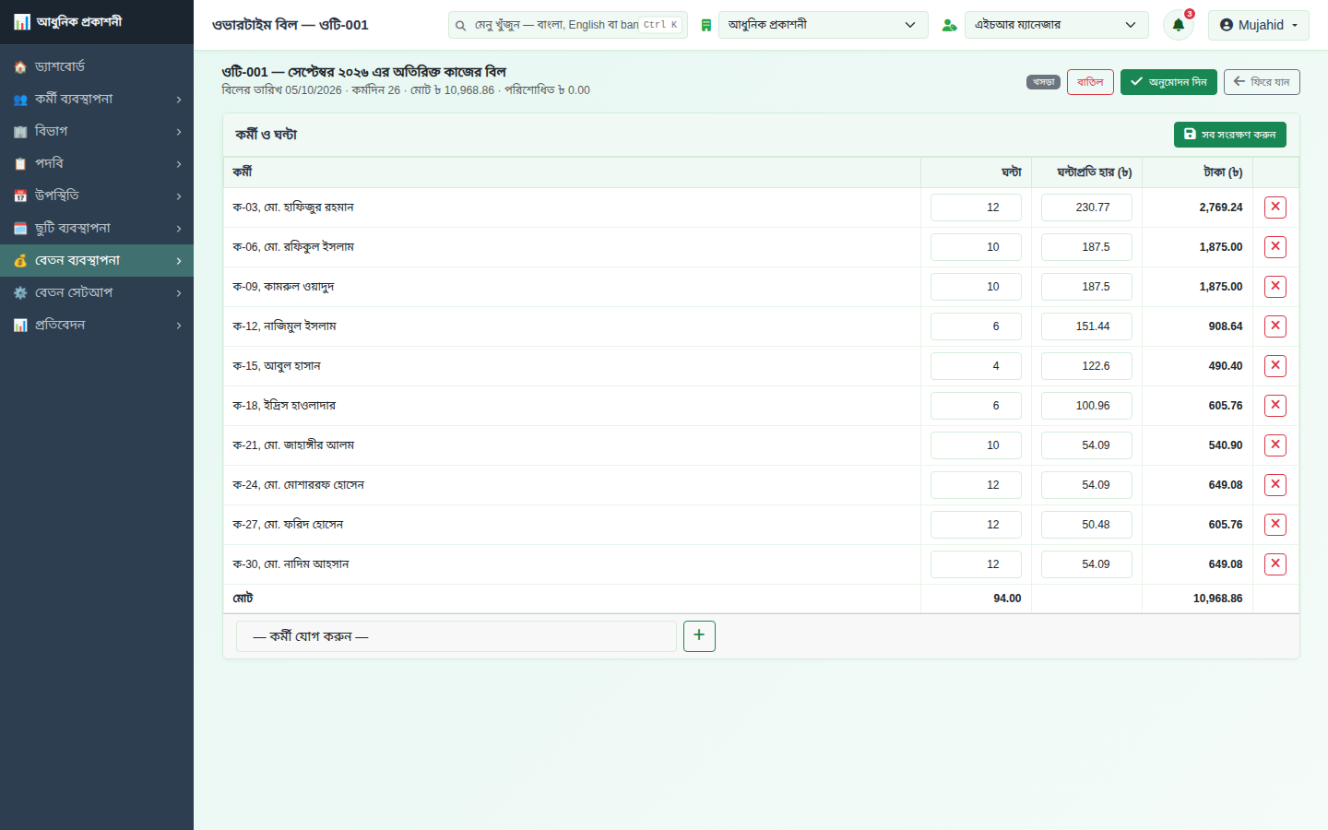Click the total amount 10,968.86

pos(1217,599)
